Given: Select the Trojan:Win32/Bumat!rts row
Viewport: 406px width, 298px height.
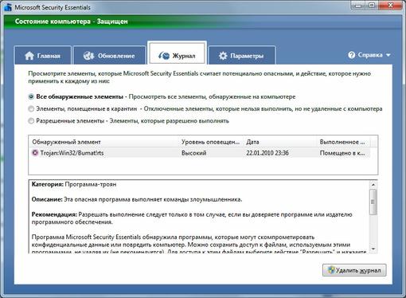Looking at the screenshot, I should click(200, 153).
